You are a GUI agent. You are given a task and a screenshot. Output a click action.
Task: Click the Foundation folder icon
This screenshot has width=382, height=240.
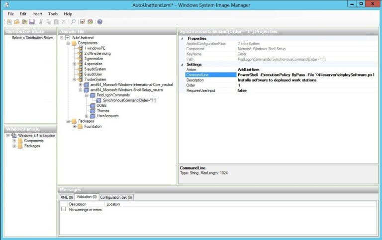80,126
